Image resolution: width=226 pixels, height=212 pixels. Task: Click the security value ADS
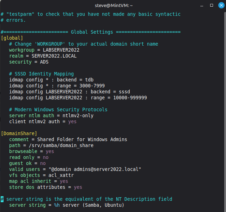click(x=44, y=62)
